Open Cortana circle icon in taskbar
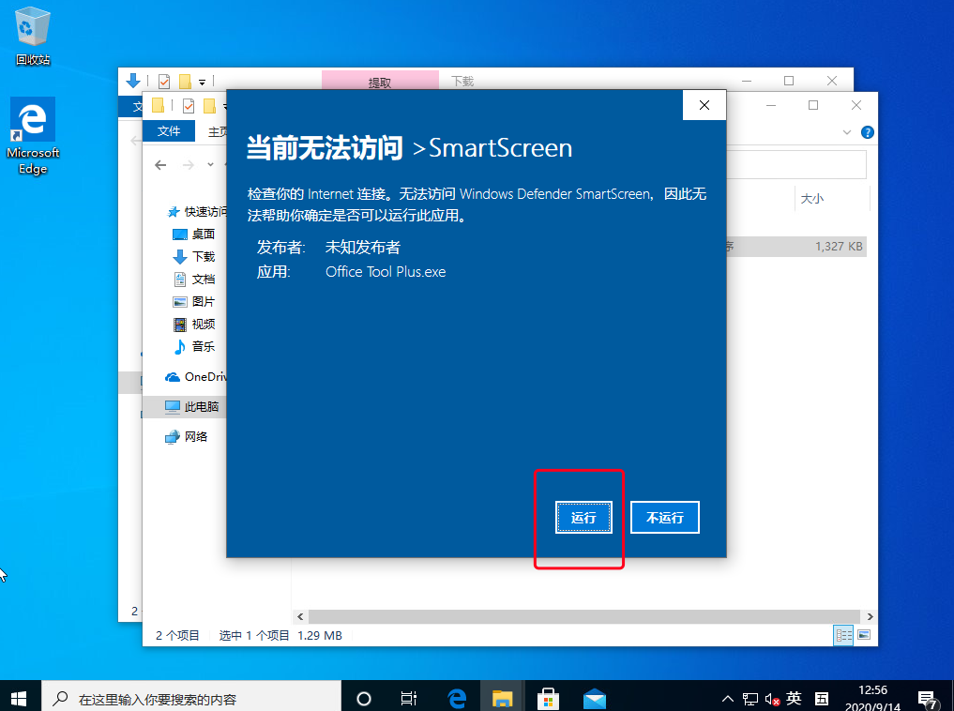Screen dimensions: 954x711 [364, 698]
